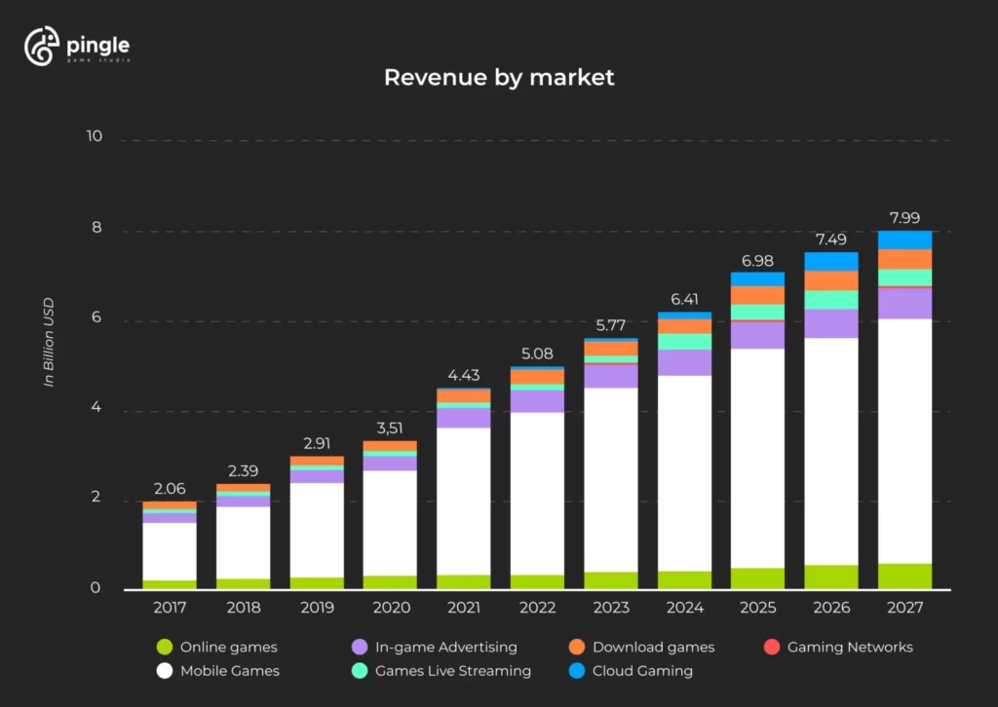The height and width of the screenshot is (707, 998).
Task: Click the 2027 bar's blue Cloud Gaming segment
Action: (906, 239)
